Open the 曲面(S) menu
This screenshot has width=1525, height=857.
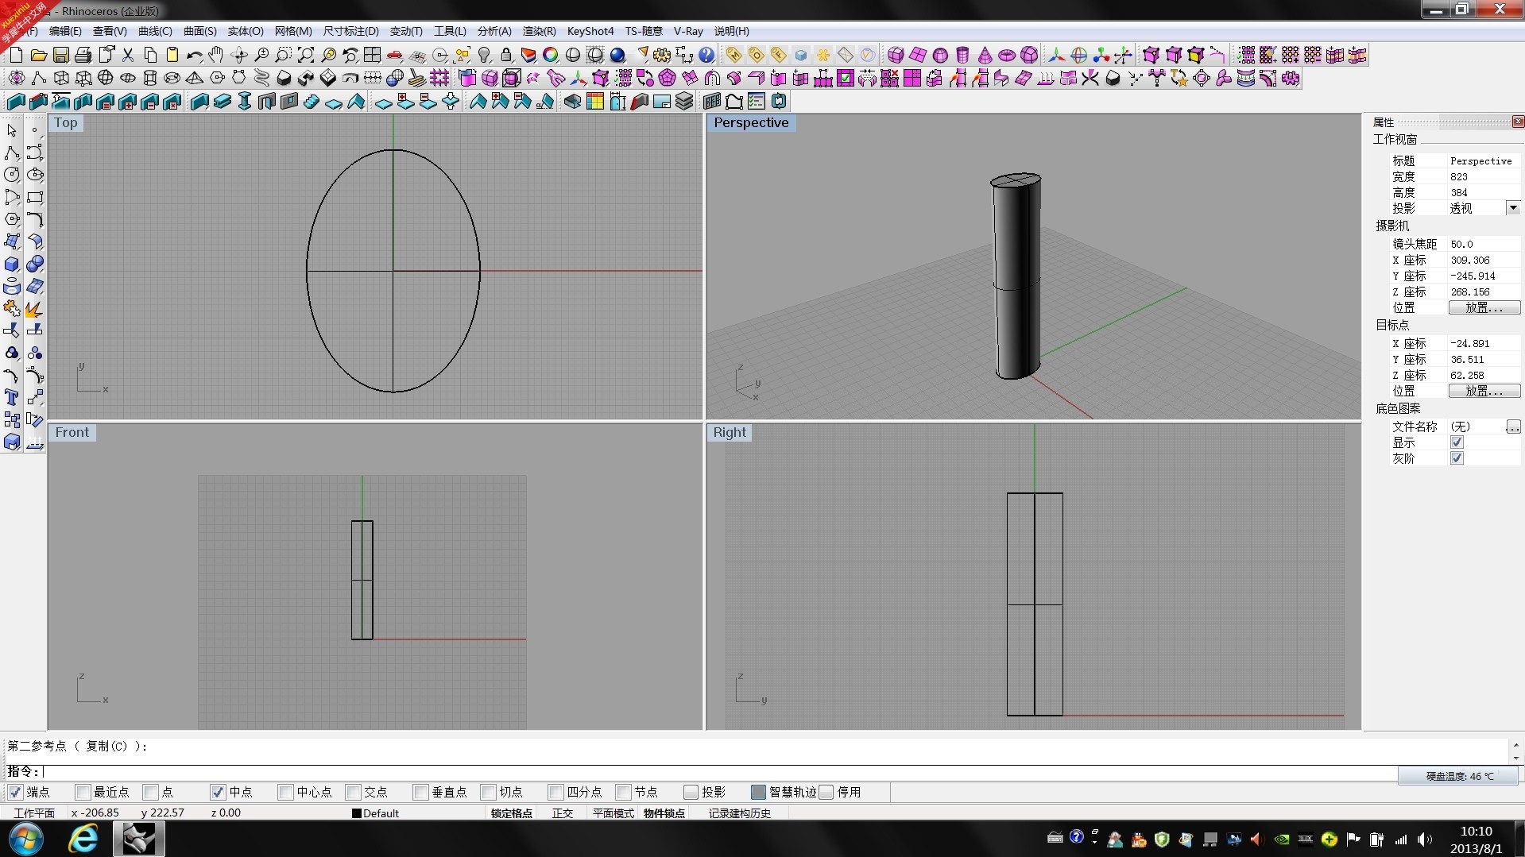pos(199,31)
